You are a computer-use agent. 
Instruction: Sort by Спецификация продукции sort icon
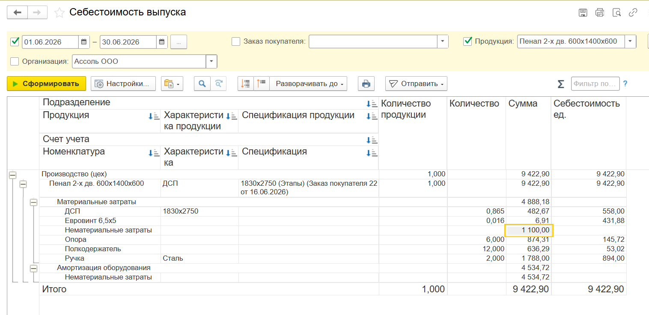pos(372,116)
